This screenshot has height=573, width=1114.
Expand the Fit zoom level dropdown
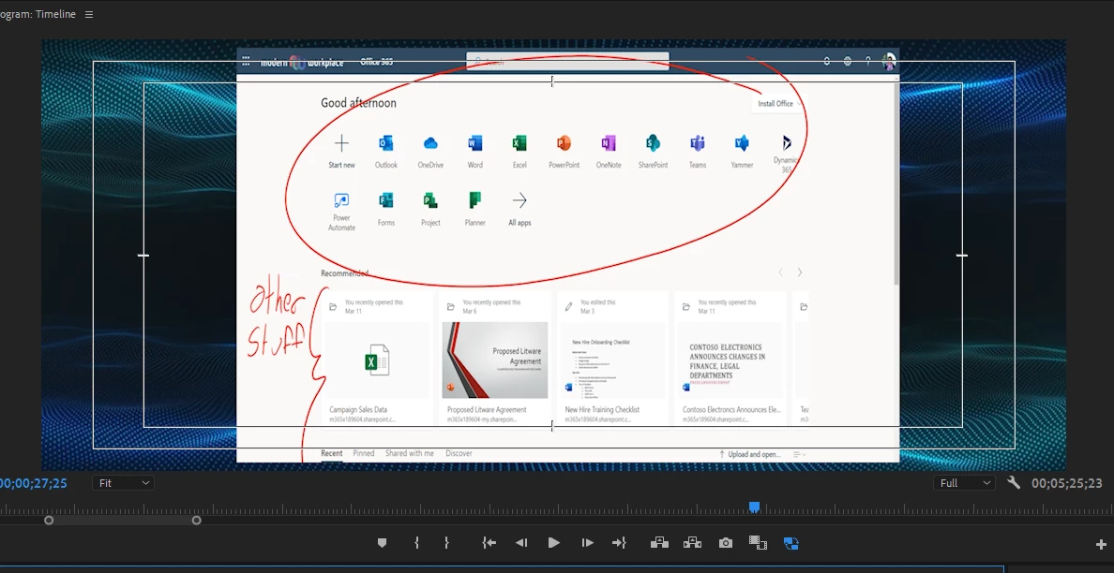click(124, 483)
